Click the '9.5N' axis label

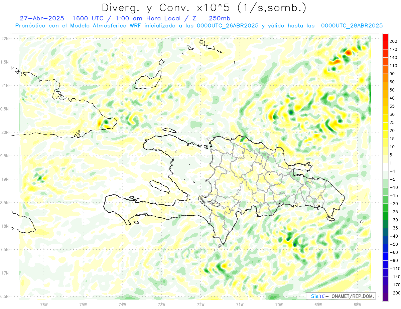(5, 156)
